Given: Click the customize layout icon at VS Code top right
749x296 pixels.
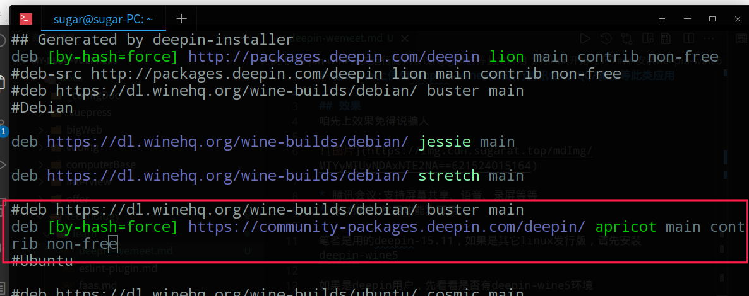Looking at the screenshot, I should click(741, 38).
